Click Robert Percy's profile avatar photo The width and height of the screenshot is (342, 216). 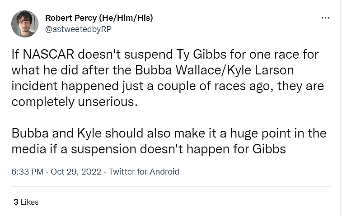click(x=25, y=24)
